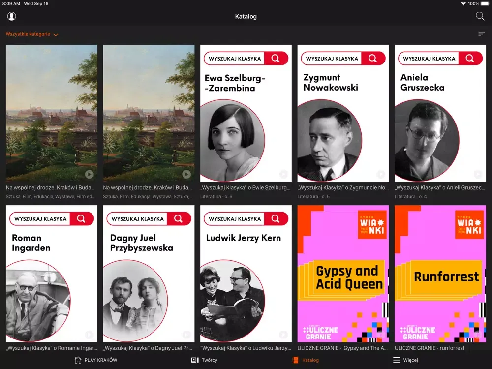Play the Zygmunt Nowakowski video
Viewport: 492px width, 369px height.
click(381, 174)
